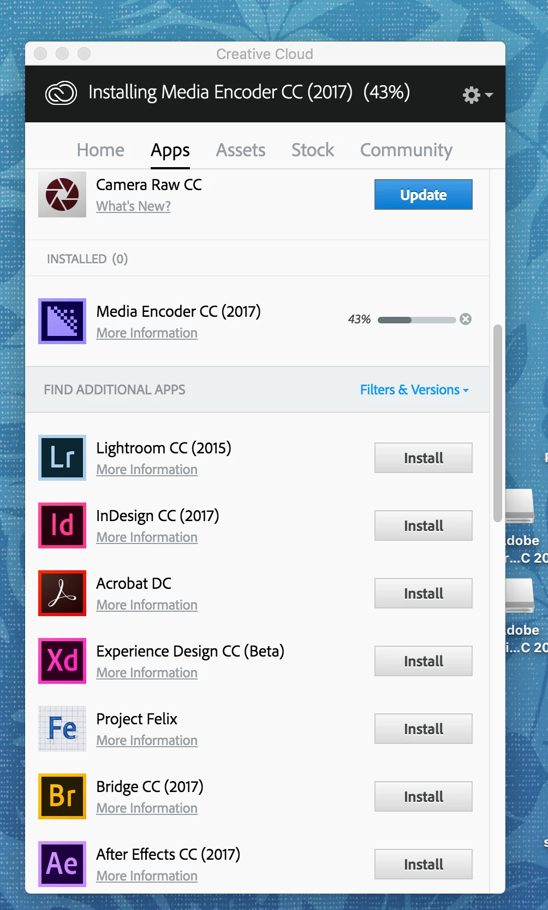Open More Information for Experience Design
The image size is (548, 910).
(147, 673)
